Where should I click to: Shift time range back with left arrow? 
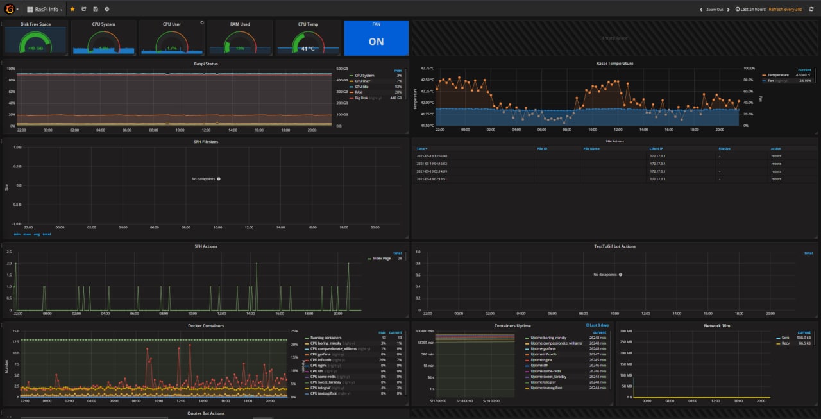click(x=701, y=10)
